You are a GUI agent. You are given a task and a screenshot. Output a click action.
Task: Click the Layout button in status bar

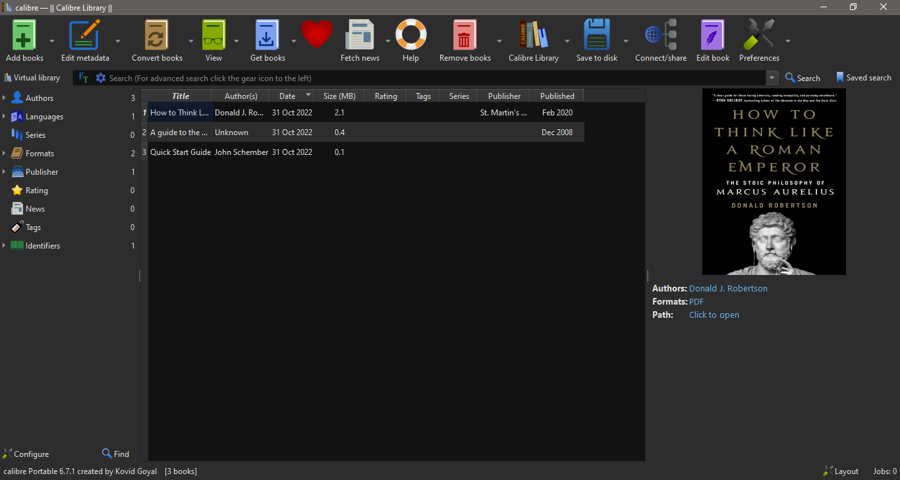coord(841,471)
